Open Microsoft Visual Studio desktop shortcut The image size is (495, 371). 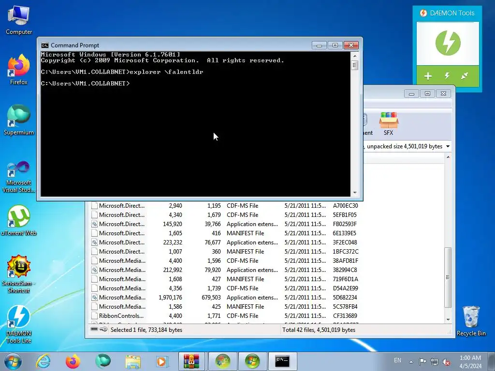point(19,177)
